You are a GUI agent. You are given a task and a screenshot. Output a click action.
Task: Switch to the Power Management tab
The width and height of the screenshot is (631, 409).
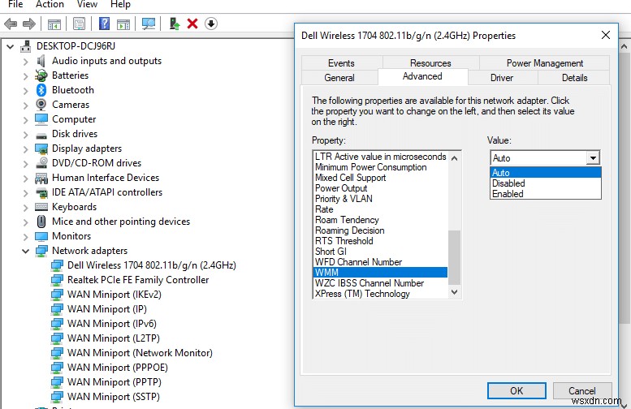click(544, 63)
